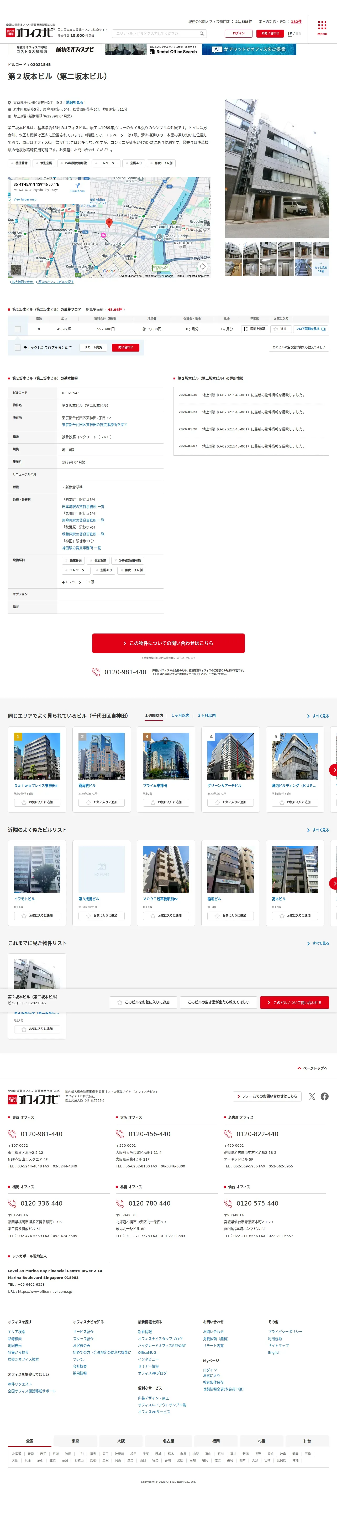Open the Facebook icon in footer
The height and width of the screenshot is (1514, 337).
point(325,1096)
